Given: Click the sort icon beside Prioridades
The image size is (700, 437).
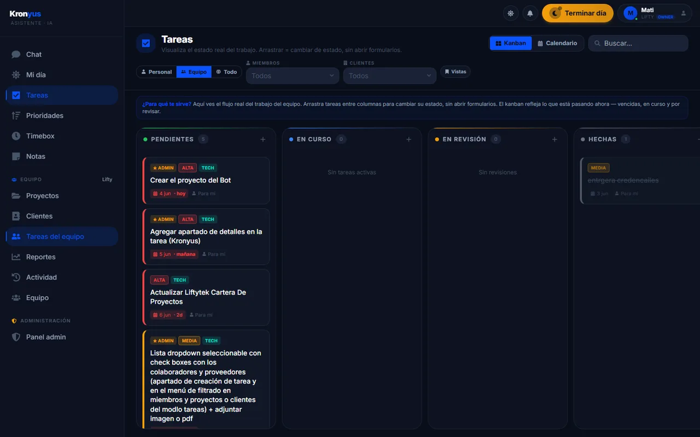Looking at the screenshot, I should point(16,116).
